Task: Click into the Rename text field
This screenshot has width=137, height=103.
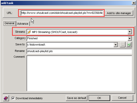Action: pyautogui.click(x=79, y=51)
